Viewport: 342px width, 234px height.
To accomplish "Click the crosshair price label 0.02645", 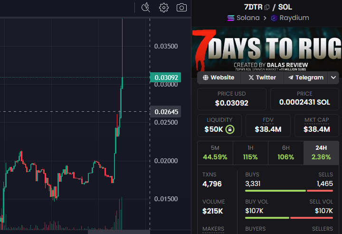I will [x=166, y=112].
